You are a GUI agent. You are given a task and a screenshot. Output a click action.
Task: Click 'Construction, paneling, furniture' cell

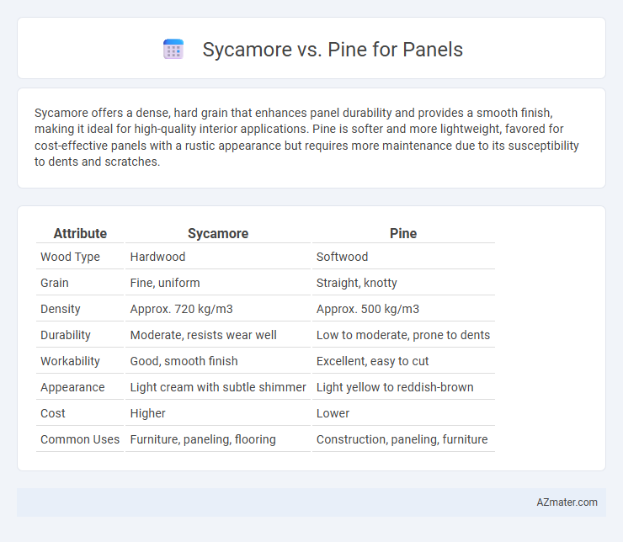tap(403, 439)
